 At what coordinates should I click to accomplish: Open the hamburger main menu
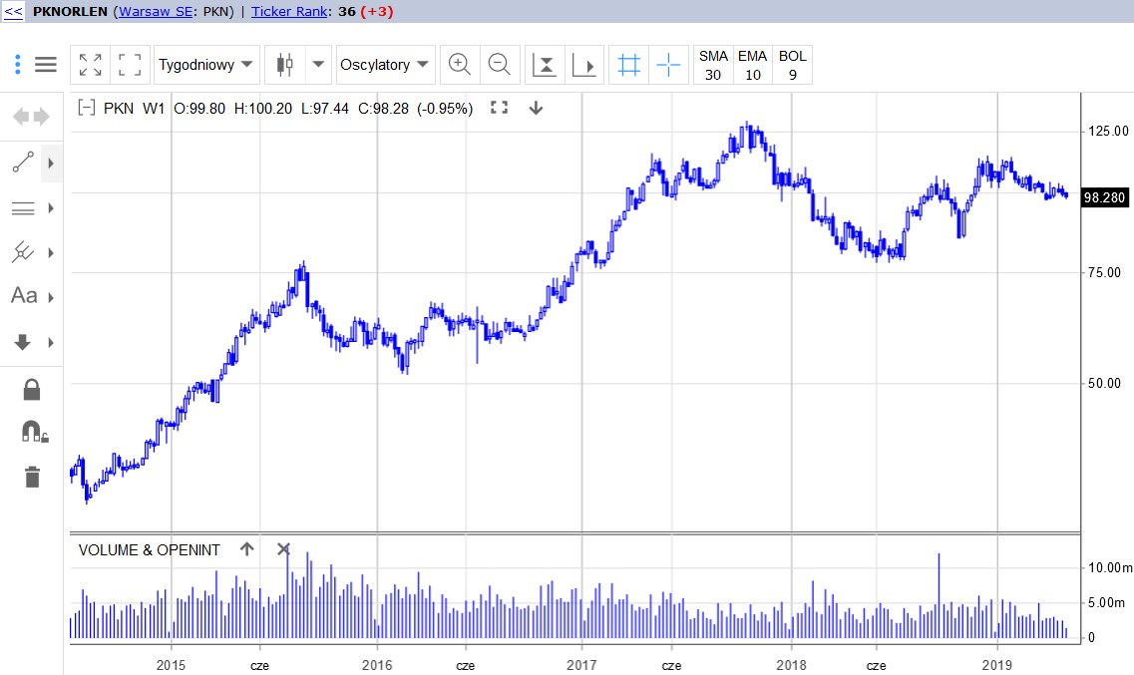pos(46,65)
